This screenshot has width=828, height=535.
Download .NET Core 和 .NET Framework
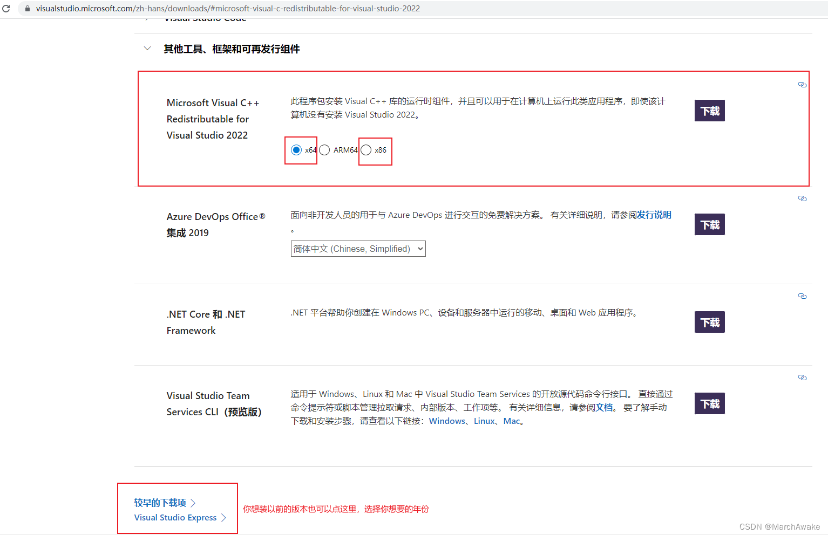(709, 322)
